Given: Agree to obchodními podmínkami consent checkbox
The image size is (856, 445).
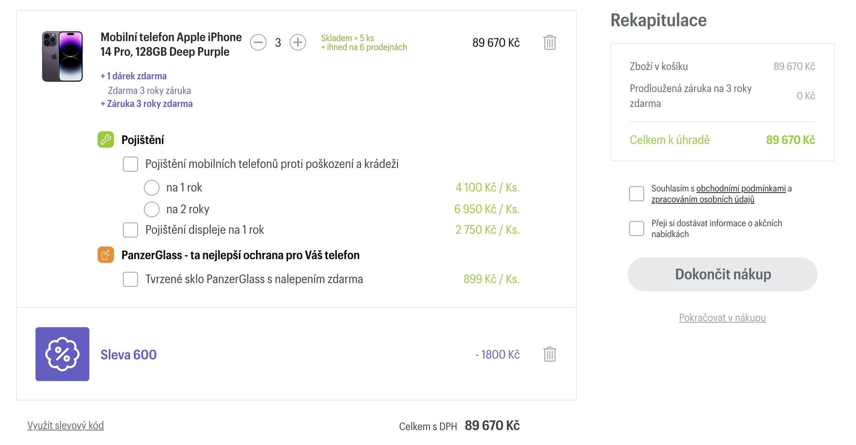Looking at the screenshot, I should [637, 193].
